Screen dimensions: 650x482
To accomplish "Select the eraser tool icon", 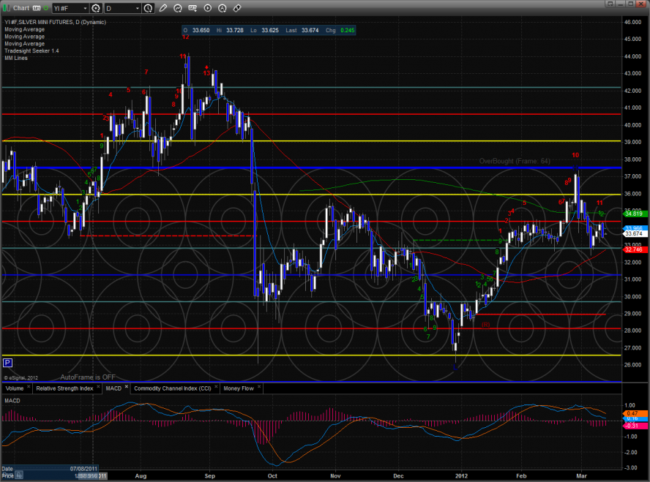I will click(x=237, y=8).
